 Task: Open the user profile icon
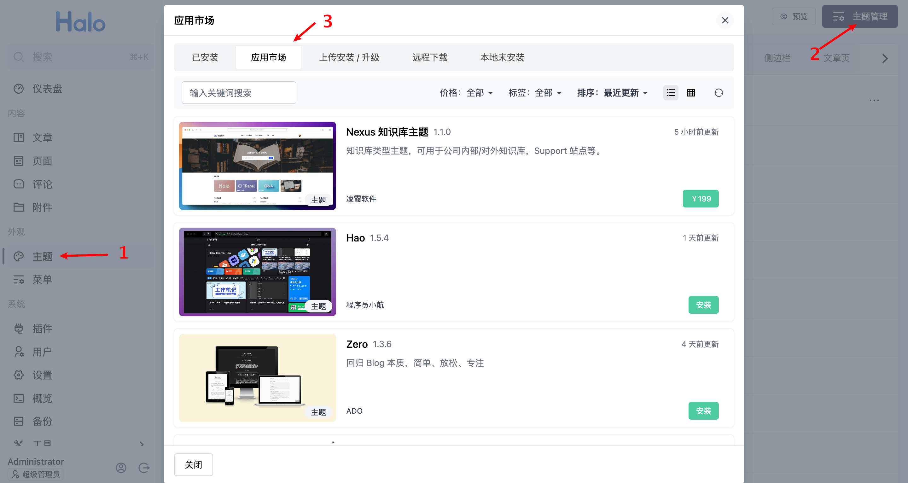[x=121, y=468]
